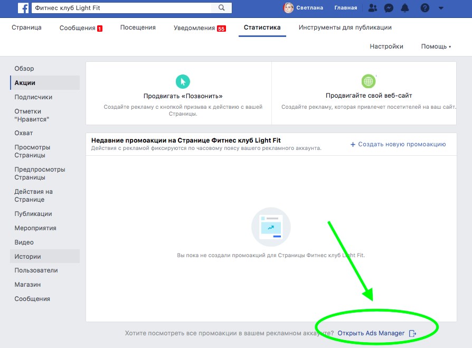
Task: Go to Главная in the top bar
Action: pos(346,8)
